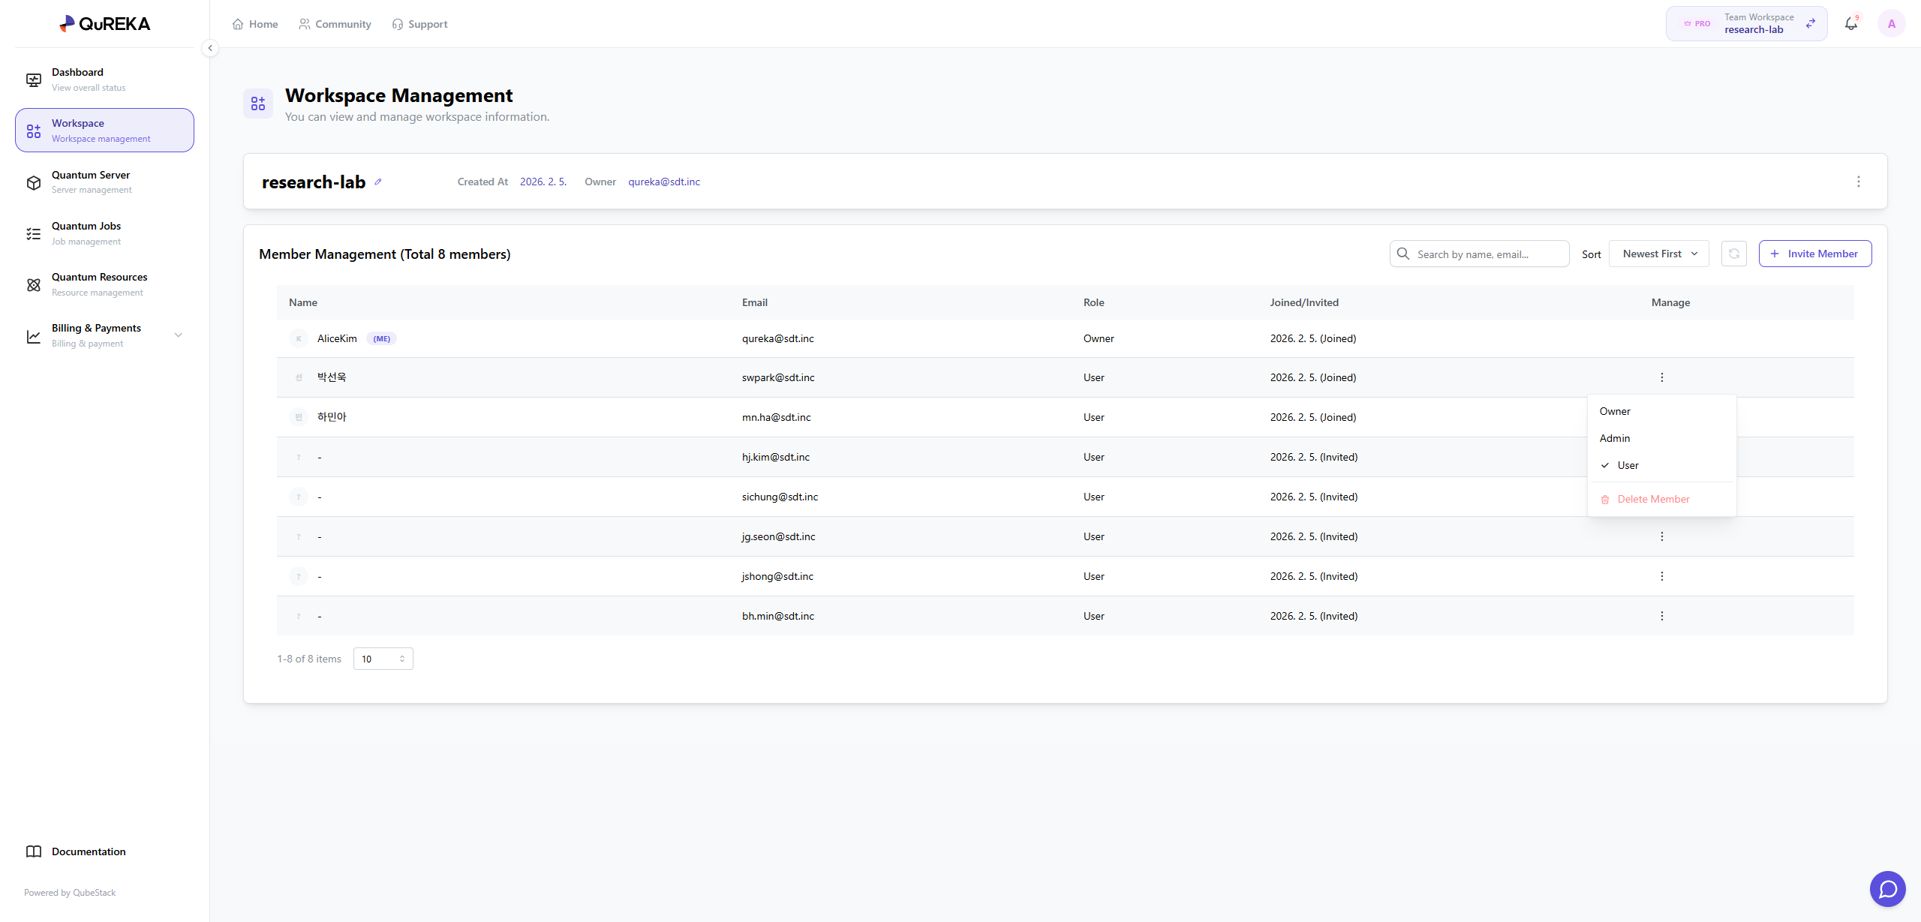1921x922 pixels.
Task: Open the page size selector showing 10
Action: pyautogui.click(x=383, y=659)
